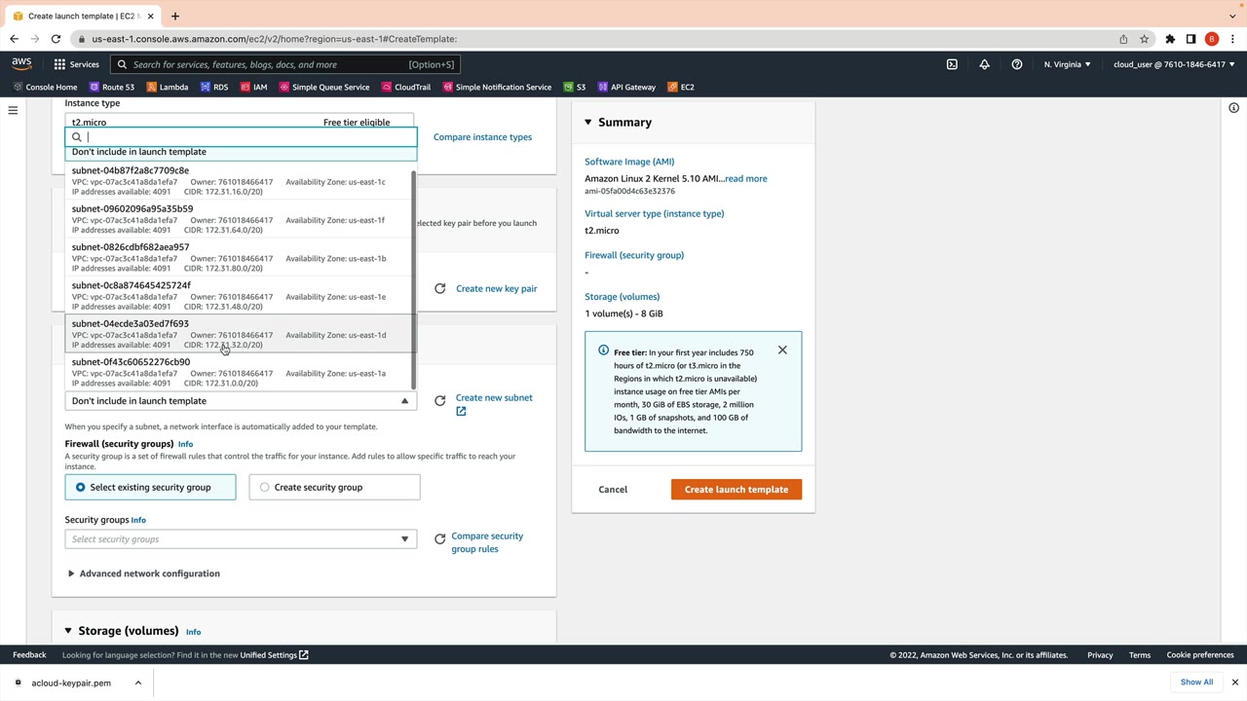This screenshot has width=1247, height=701.
Task: Click the subnet search filter field
Action: tap(241, 137)
